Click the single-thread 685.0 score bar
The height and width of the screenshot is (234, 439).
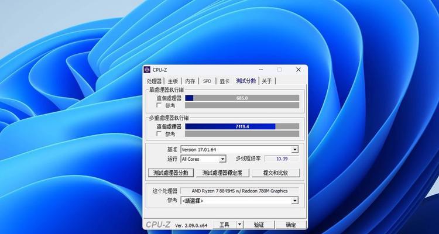pos(242,98)
